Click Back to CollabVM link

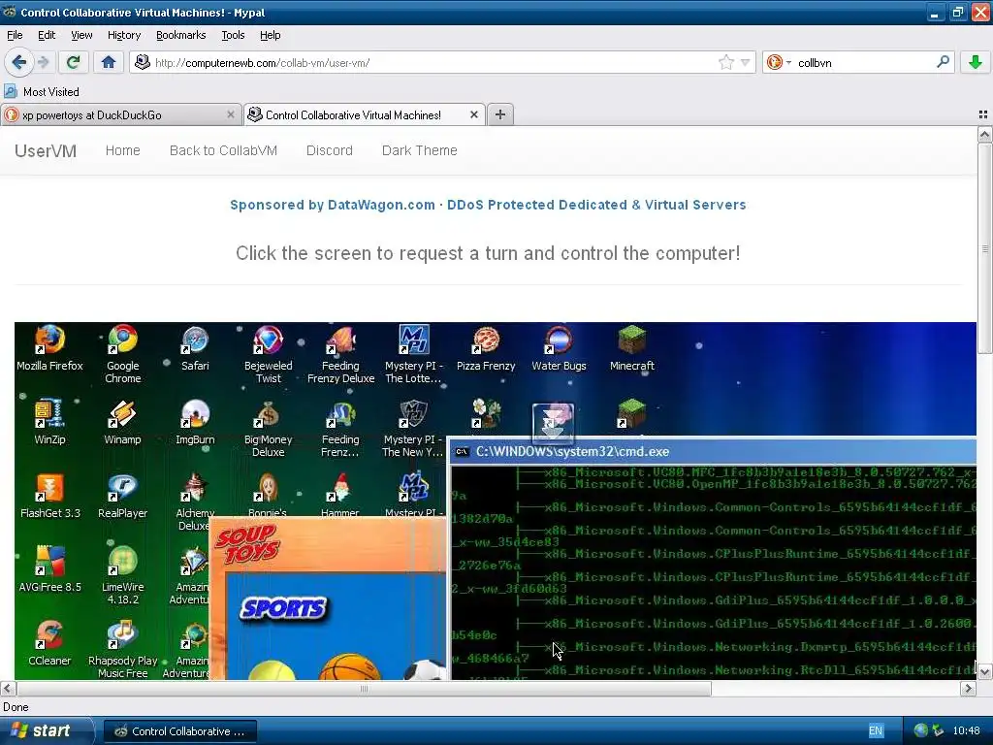point(224,150)
